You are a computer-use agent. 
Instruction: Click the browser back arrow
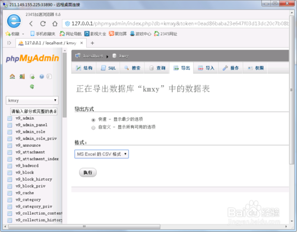pyautogui.click(x=31, y=24)
